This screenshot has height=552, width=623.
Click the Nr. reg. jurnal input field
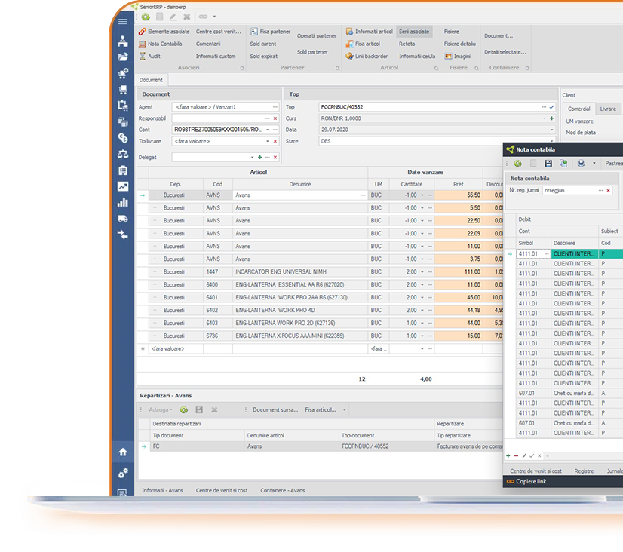click(569, 191)
